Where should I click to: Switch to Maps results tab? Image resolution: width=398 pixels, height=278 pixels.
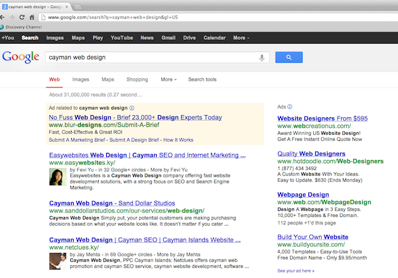coord(108,79)
